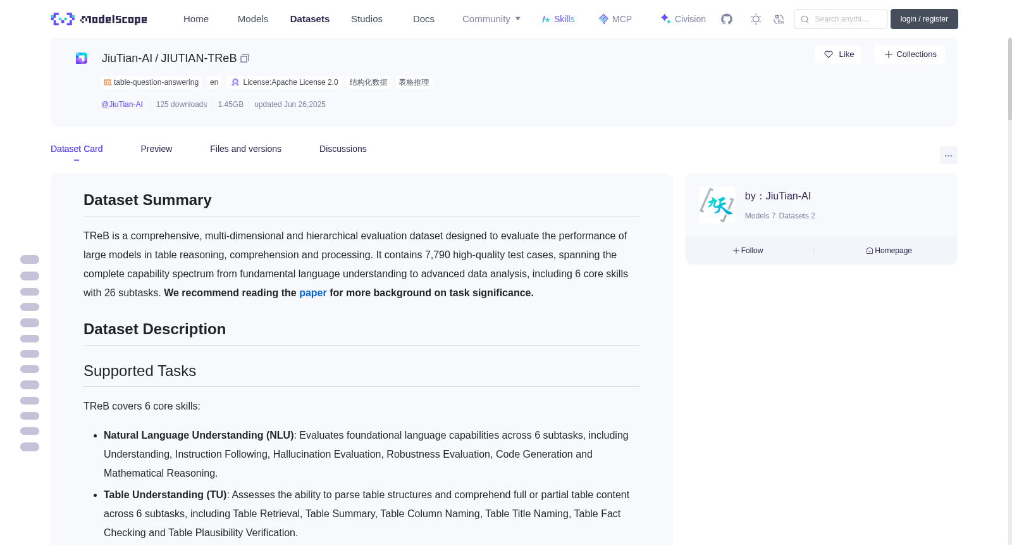Viewport: 1012px width, 545px height.
Task: Open the Discussions tab
Action: click(343, 149)
